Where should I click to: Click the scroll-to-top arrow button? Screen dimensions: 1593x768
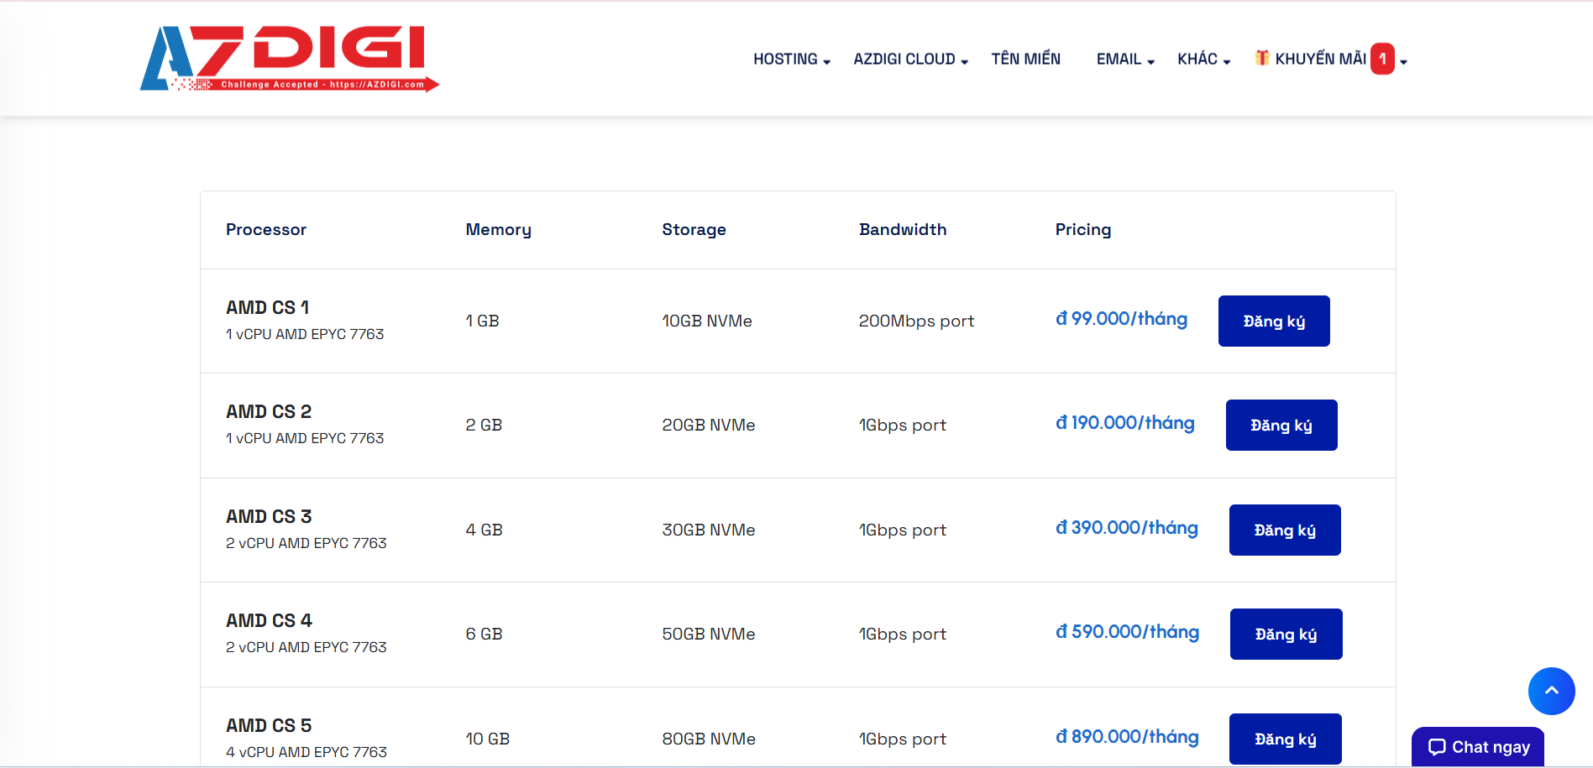(x=1551, y=691)
